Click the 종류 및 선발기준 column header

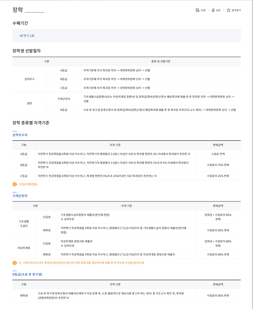(x=161, y=61)
